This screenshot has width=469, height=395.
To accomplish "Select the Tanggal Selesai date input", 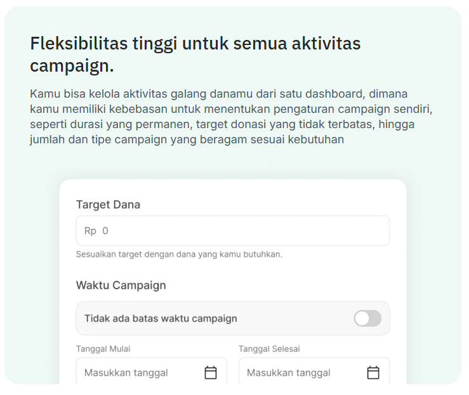I will click(314, 371).
